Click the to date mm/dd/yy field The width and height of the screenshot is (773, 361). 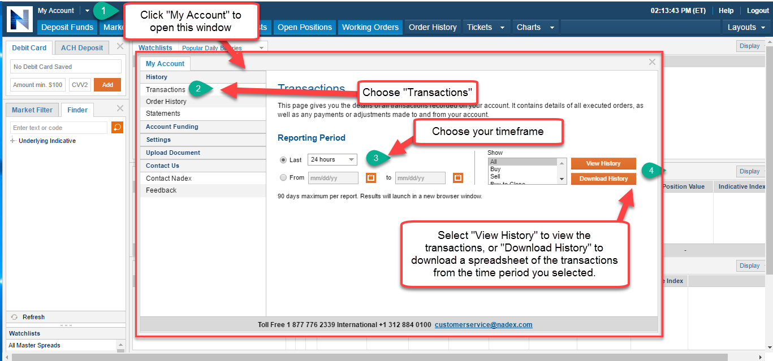[x=420, y=178]
